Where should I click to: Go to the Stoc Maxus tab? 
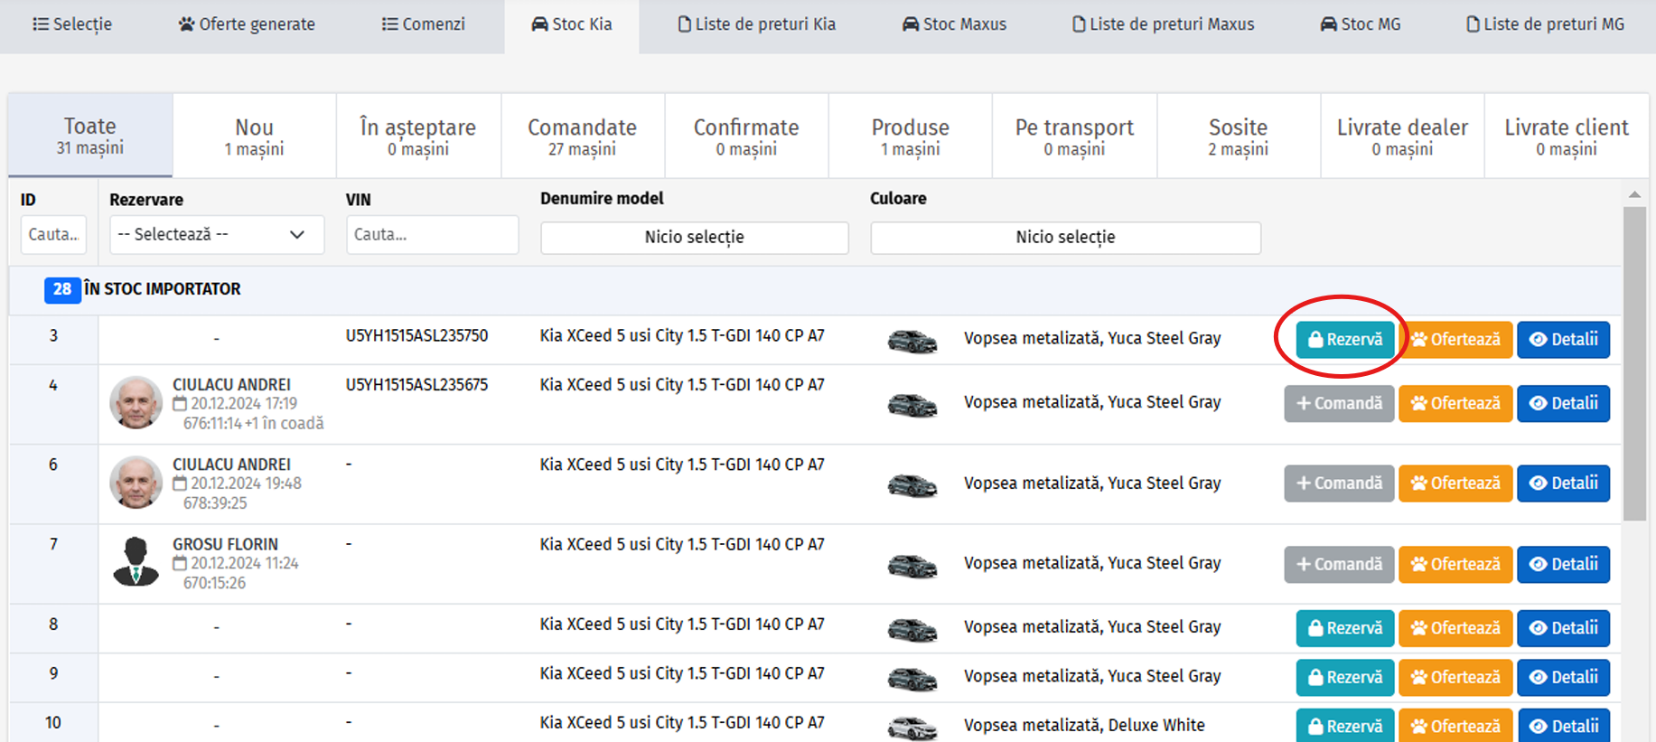pos(954,24)
